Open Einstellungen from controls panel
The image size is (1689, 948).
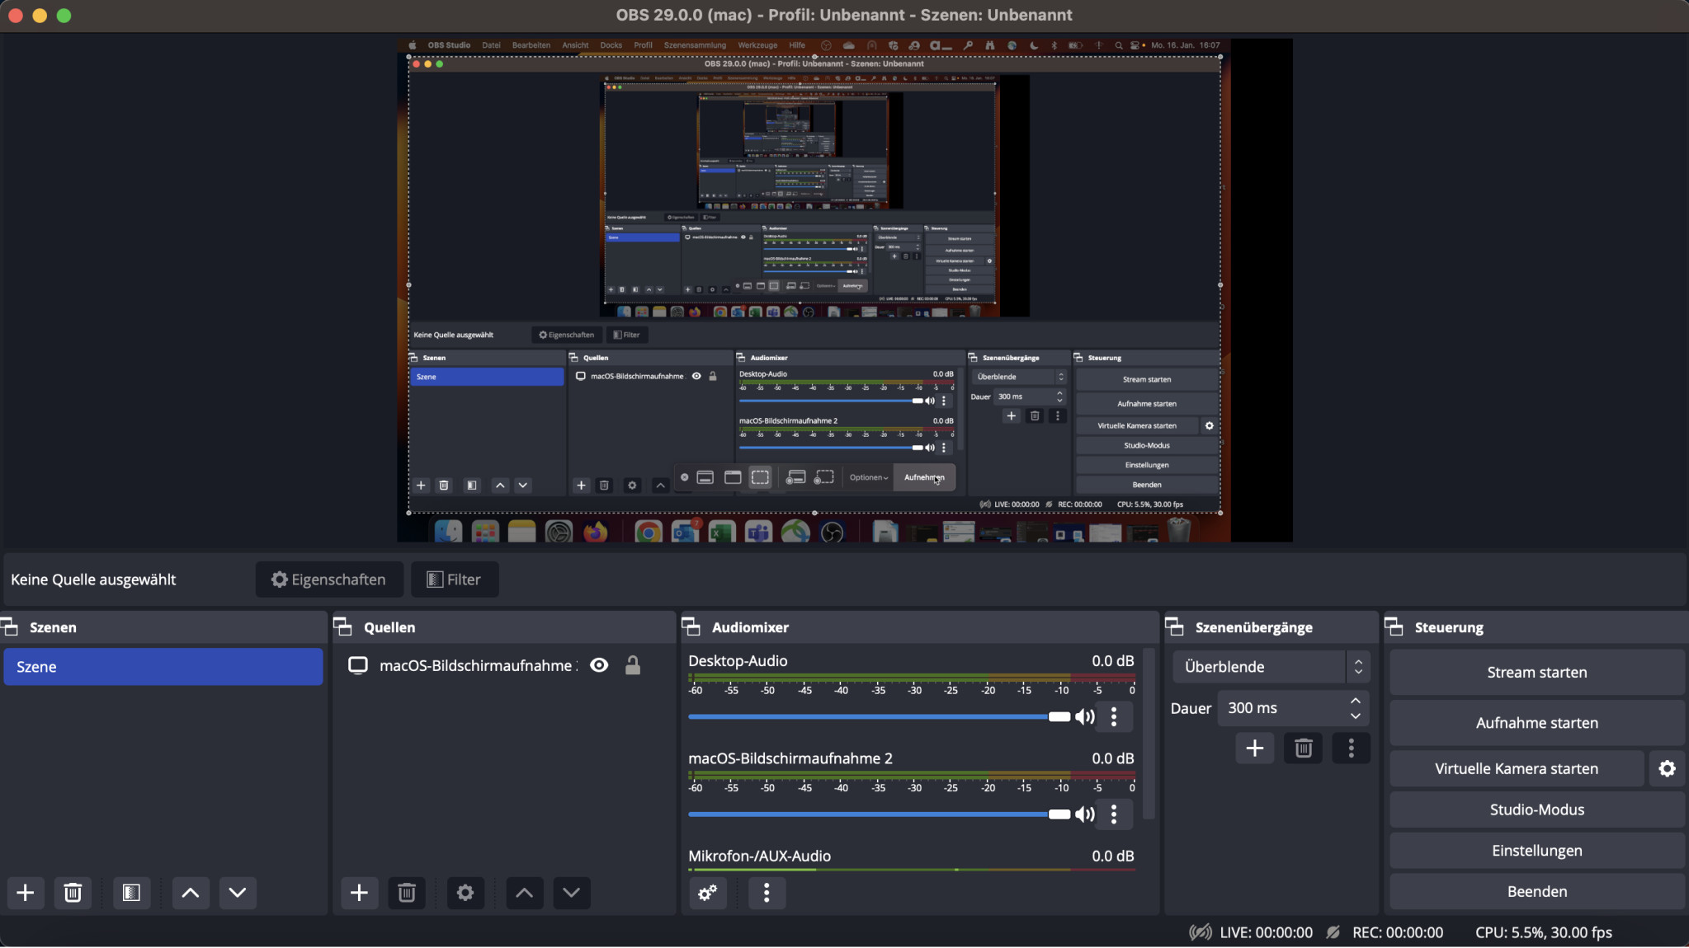tap(1536, 850)
